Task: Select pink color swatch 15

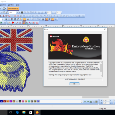Action: [x=23, y=101]
